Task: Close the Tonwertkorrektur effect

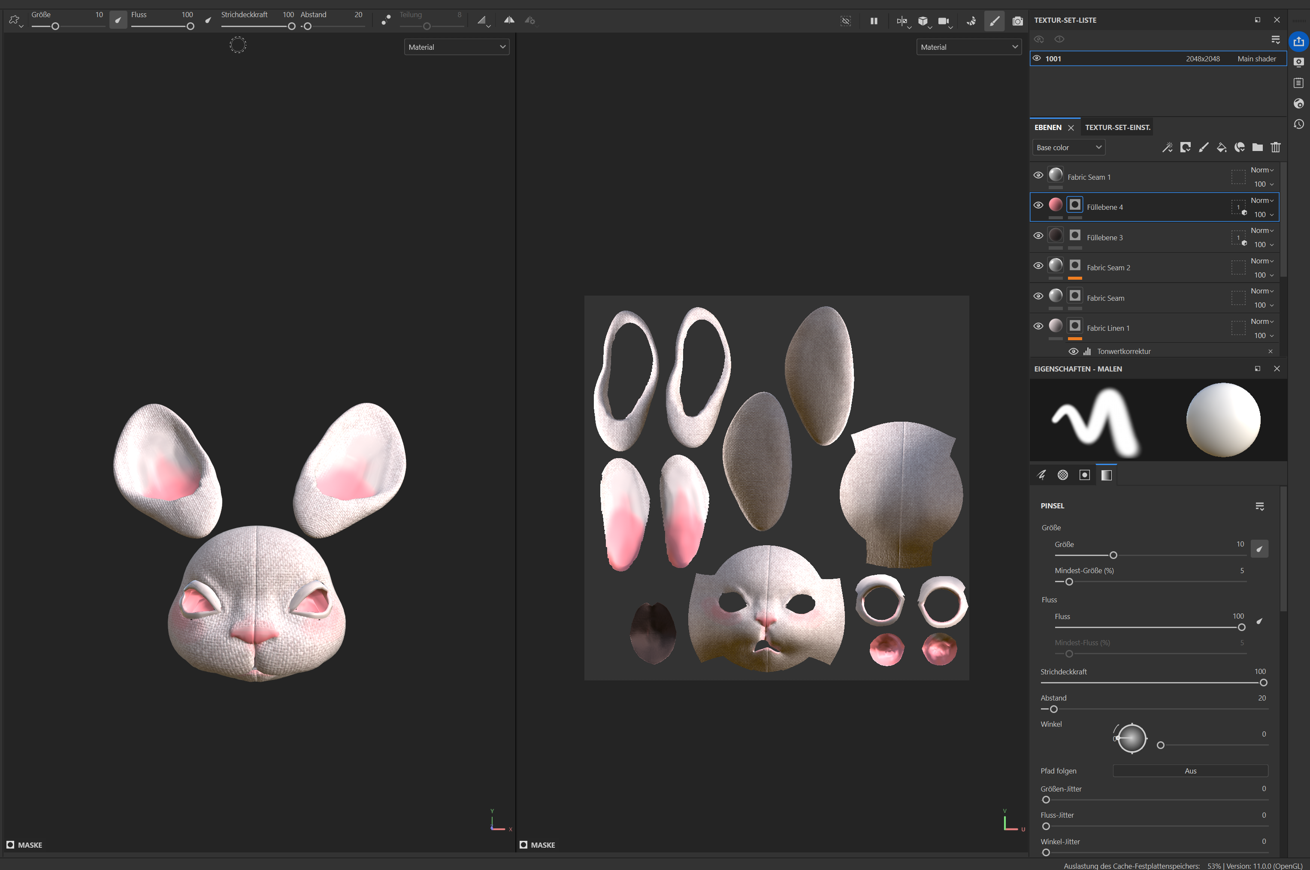Action: 1270,351
